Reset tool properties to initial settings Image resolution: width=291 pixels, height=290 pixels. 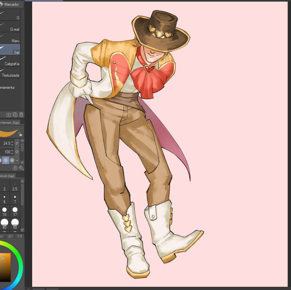[x=15, y=168]
